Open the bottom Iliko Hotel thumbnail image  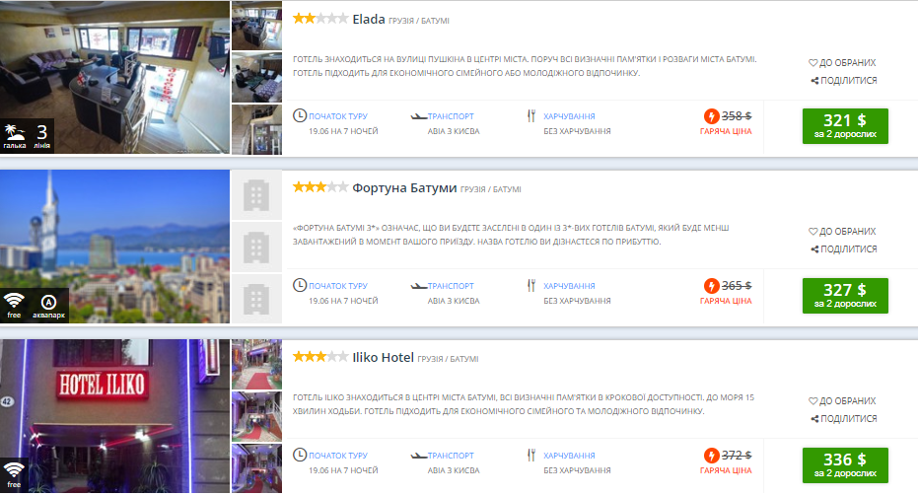tap(256, 467)
